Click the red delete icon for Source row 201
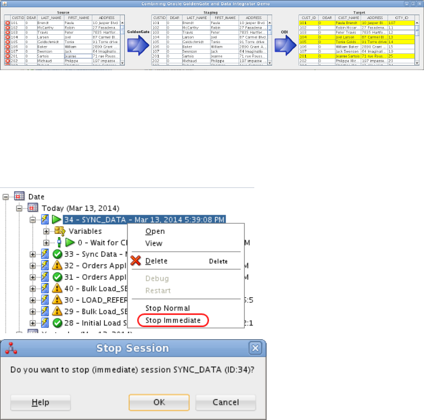424x420 pixels. pyautogui.click(x=8, y=56)
